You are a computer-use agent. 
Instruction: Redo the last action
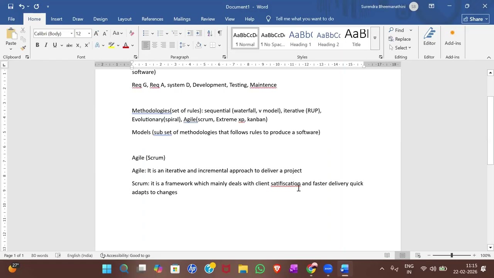[x=36, y=7]
